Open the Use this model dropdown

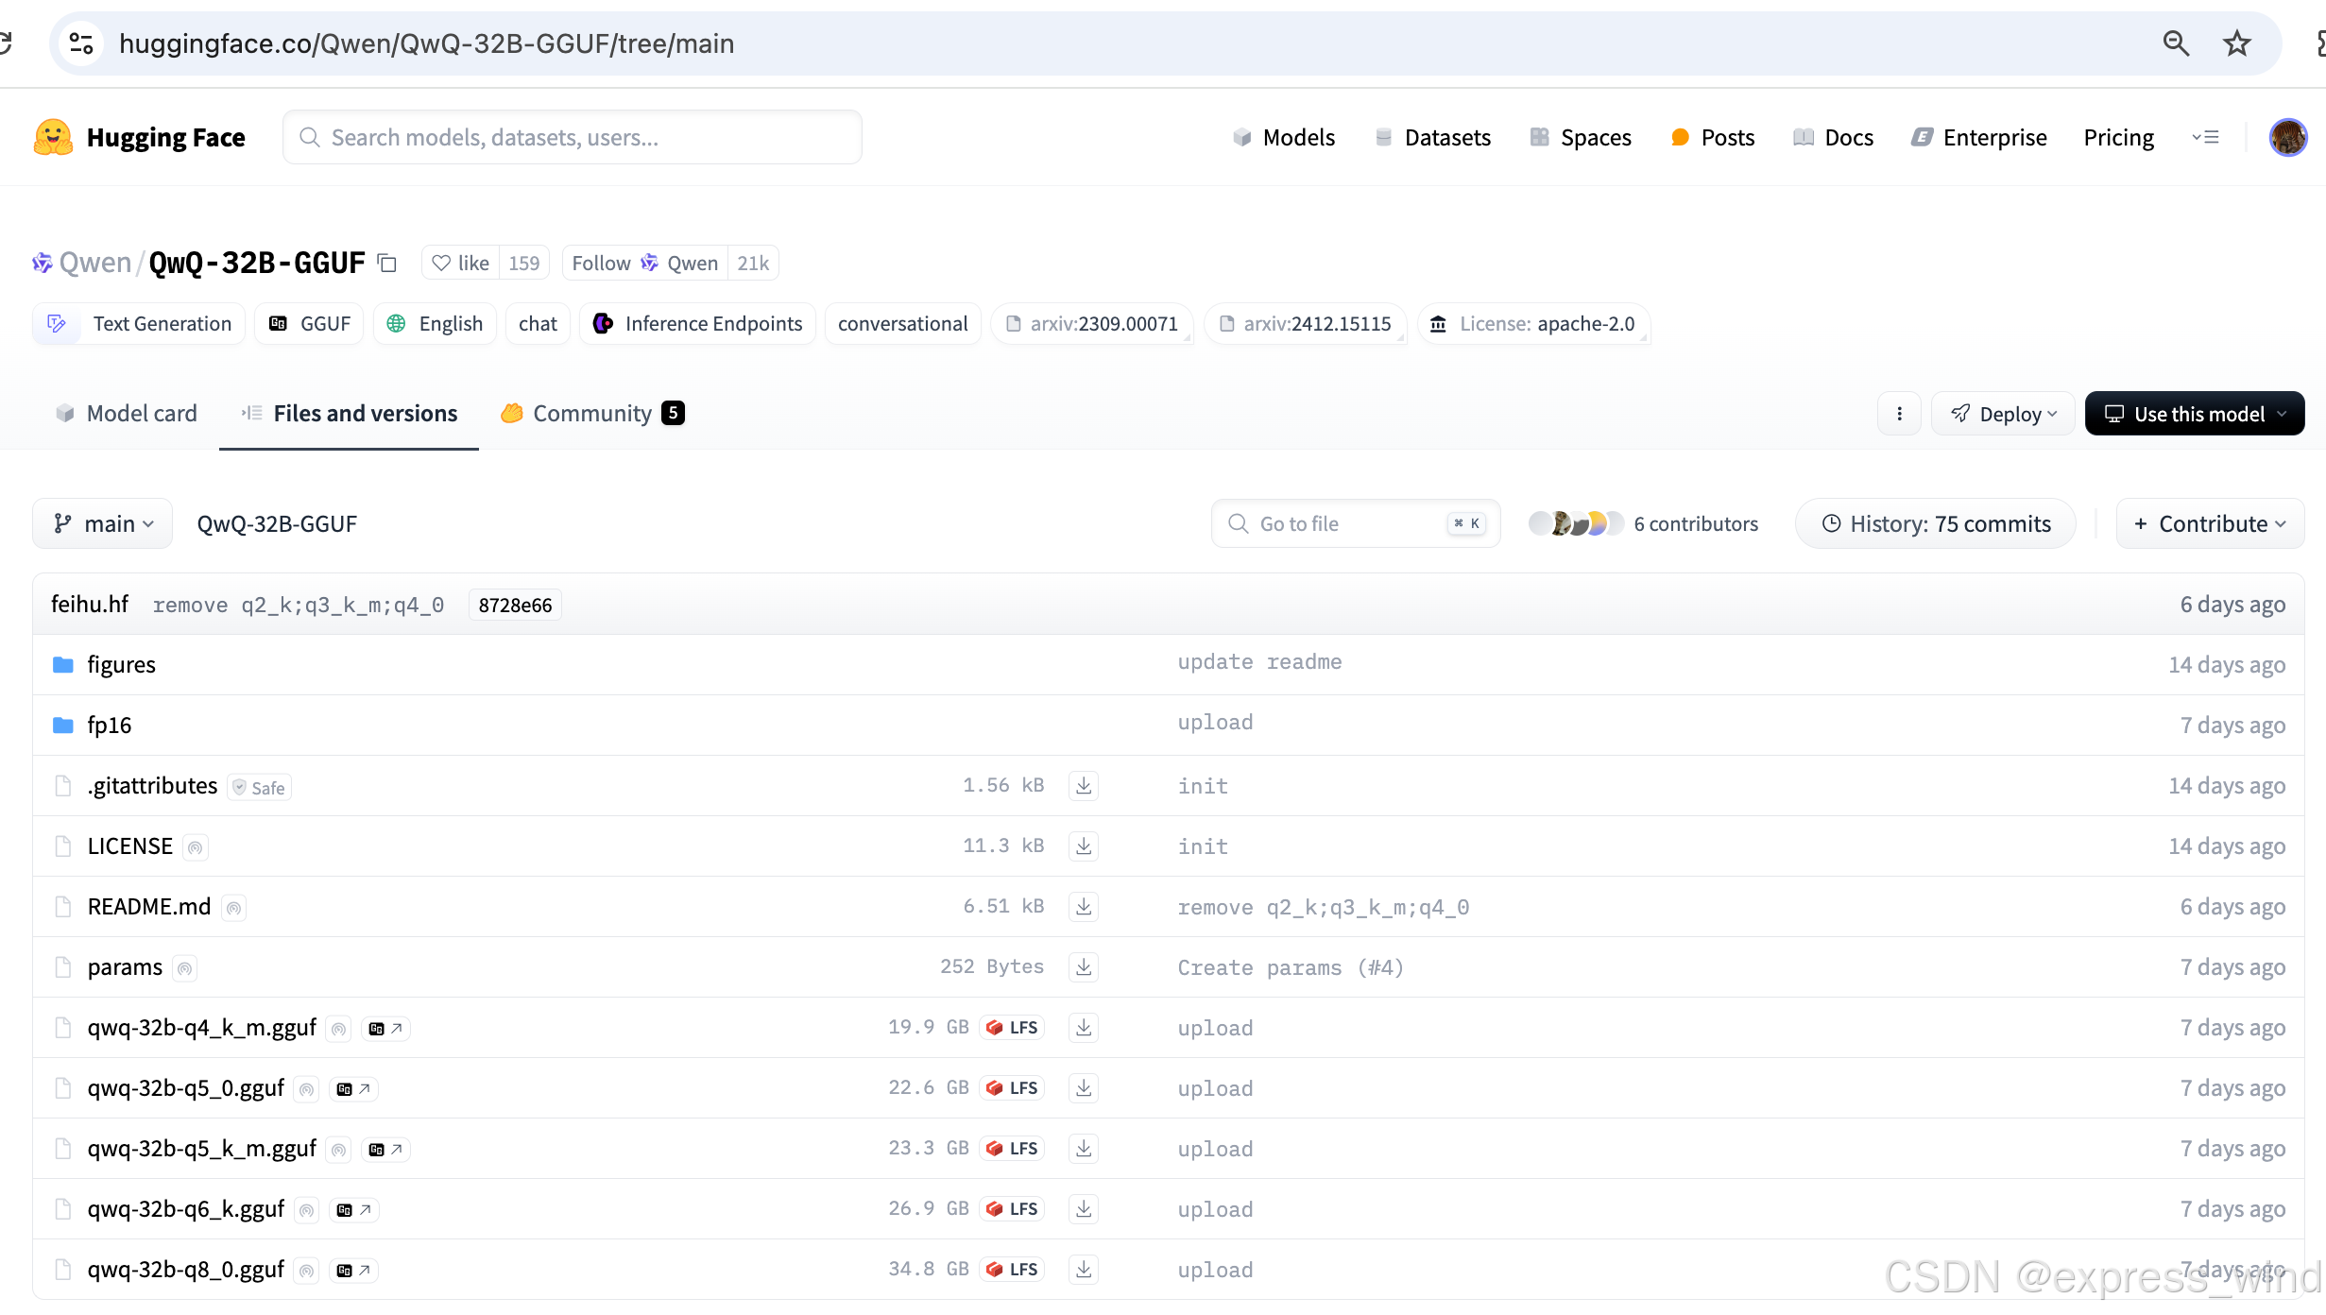point(2195,414)
